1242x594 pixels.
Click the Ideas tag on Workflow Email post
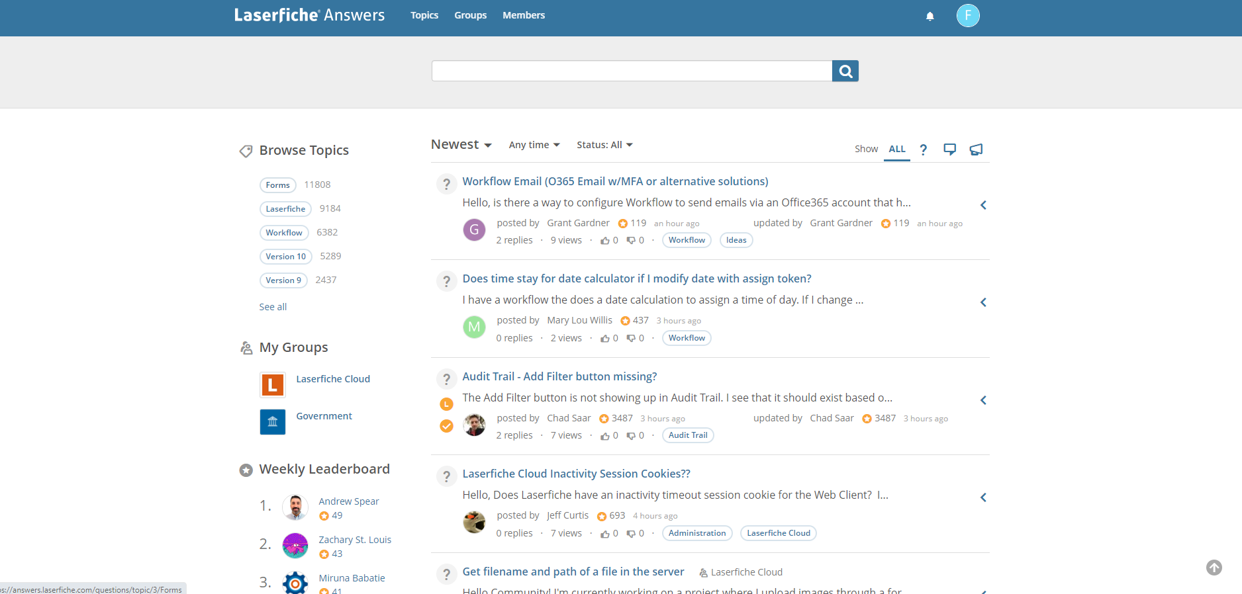[x=736, y=240]
